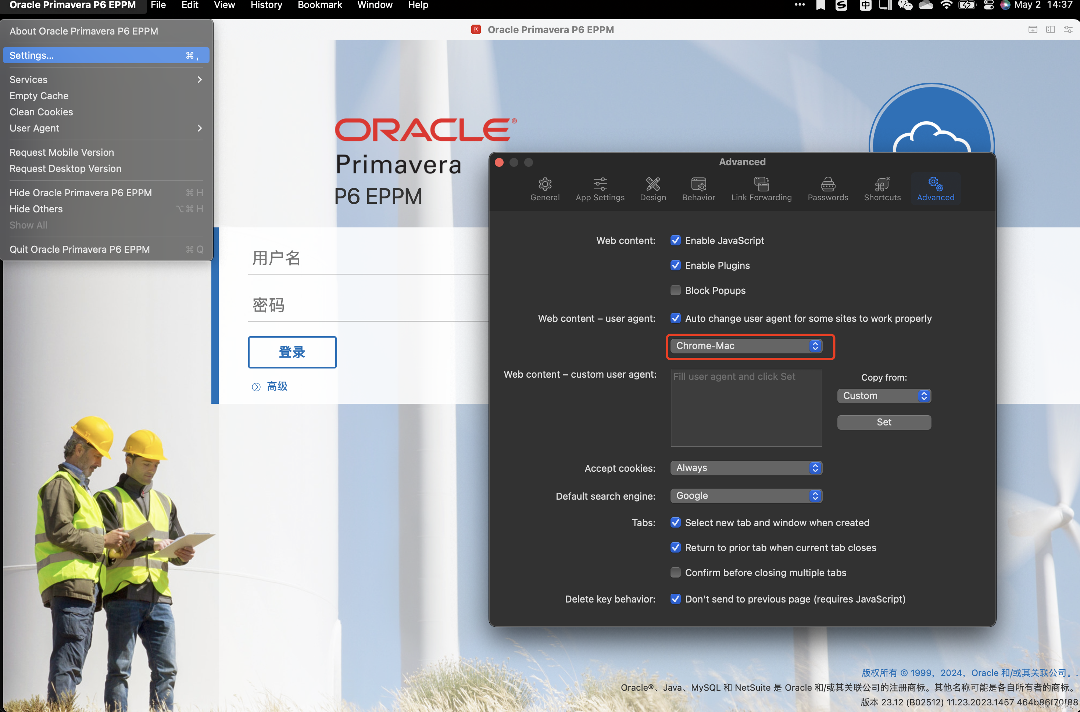Open the Copy from Custom dropdown

[884, 396]
